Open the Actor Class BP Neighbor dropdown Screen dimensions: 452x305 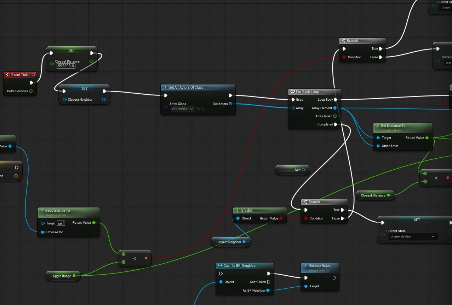(182, 109)
